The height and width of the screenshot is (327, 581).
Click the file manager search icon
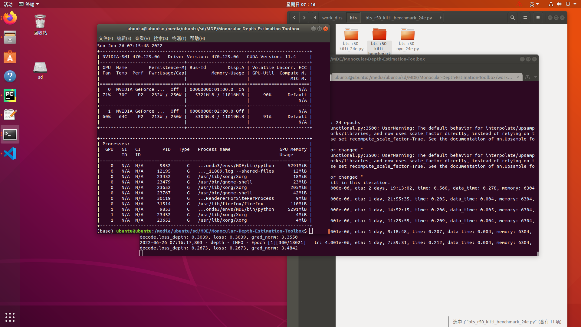(512, 18)
